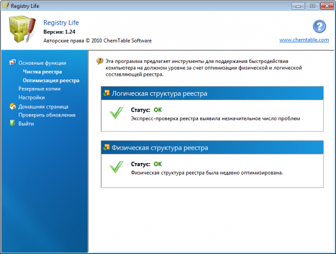Select Оптимизация реестра in sidebar
Screen dimensions: 336x254
tap(51, 81)
